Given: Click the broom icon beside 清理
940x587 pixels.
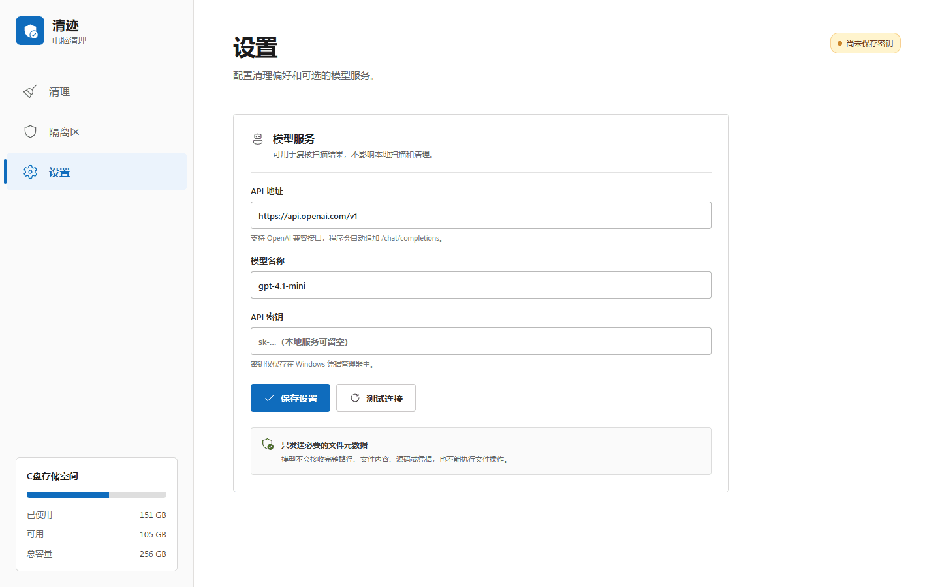Looking at the screenshot, I should click(x=30, y=91).
